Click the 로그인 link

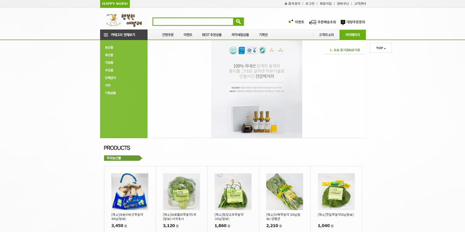click(310, 4)
